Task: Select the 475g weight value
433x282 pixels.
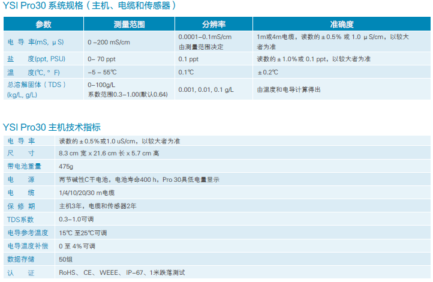Action: [x=66, y=166]
